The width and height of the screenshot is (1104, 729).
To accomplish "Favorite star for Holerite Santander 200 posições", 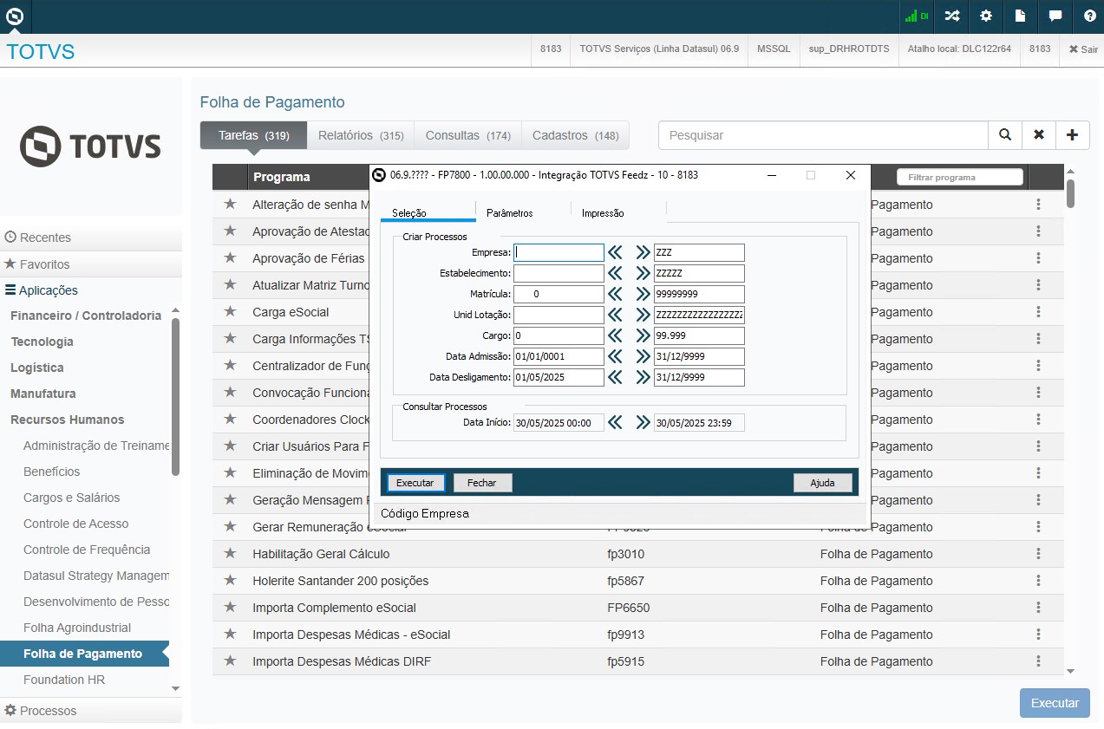I will (x=230, y=581).
